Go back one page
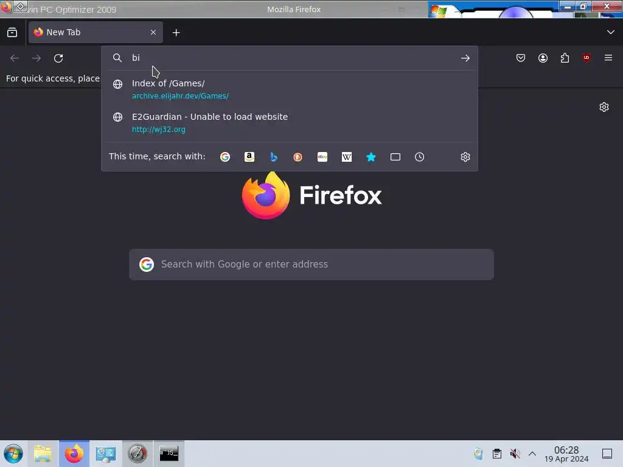 coord(15,58)
